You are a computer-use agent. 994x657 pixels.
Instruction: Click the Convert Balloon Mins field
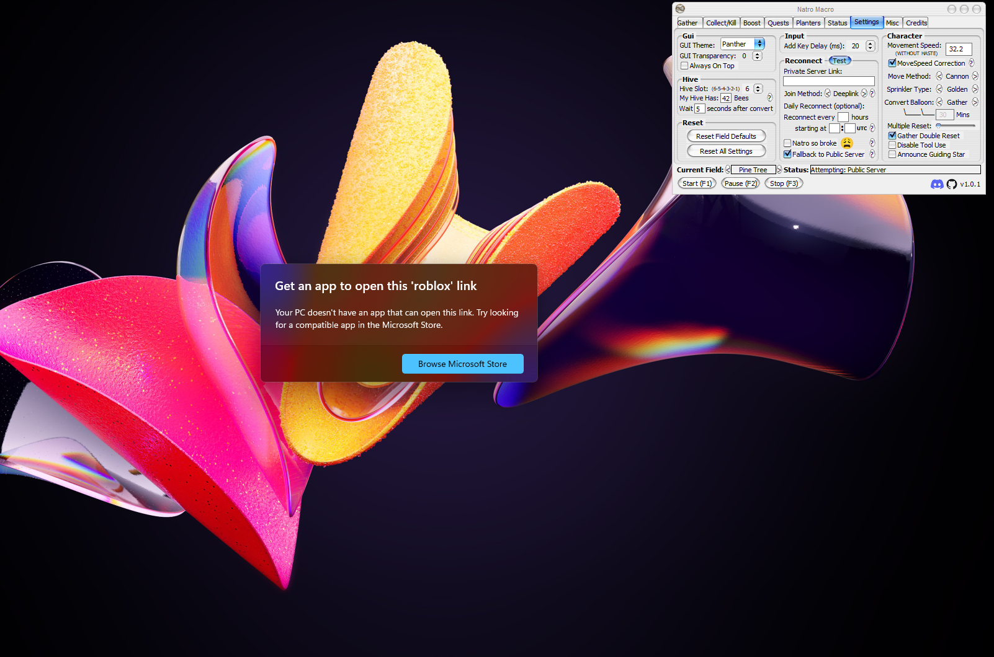coord(944,115)
